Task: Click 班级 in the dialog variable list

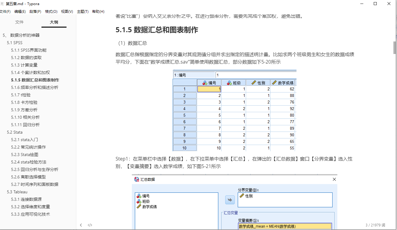Action: (x=143, y=201)
